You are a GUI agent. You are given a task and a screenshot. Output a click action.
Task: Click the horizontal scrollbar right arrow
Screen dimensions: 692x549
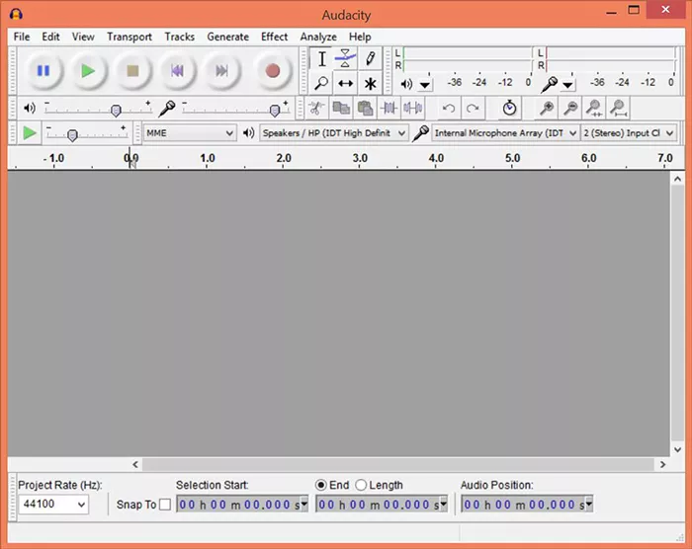[662, 464]
